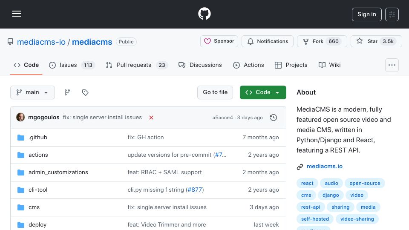
Task: View tags via tag icon
Action: (x=85, y=92)
